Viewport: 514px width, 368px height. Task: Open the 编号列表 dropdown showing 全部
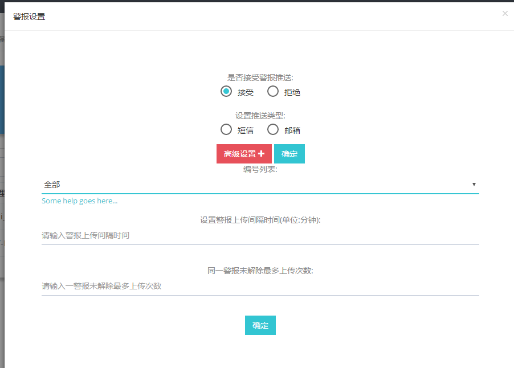[260, 185]
